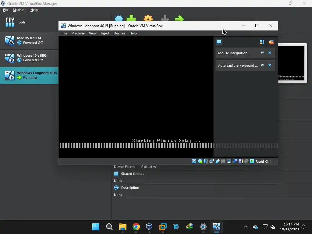The height and width of the screenshot is (234, 312).
Task: Open the VM window File menu
Action: (64, 33)
